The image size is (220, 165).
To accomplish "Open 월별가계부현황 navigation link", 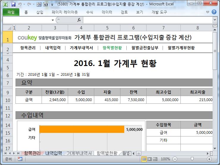I will click(x=181, y=48).
